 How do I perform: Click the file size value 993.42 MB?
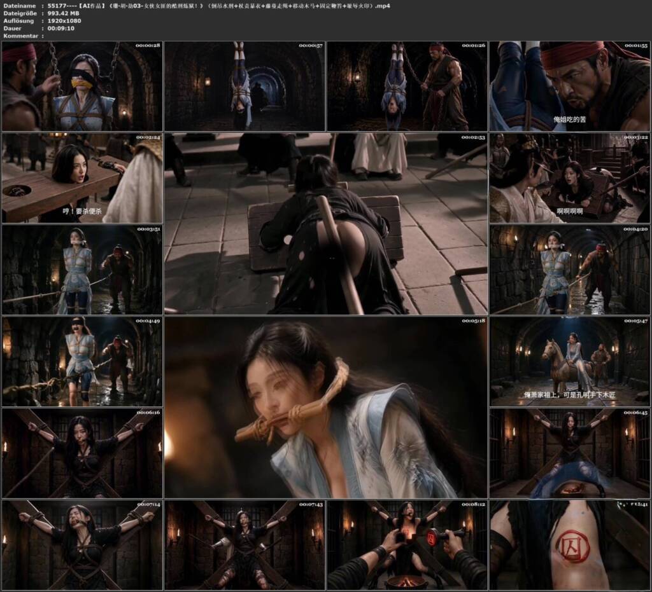(63, 13)
